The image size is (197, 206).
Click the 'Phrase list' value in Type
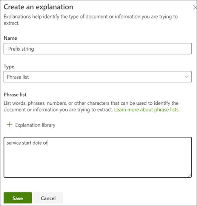18,77
